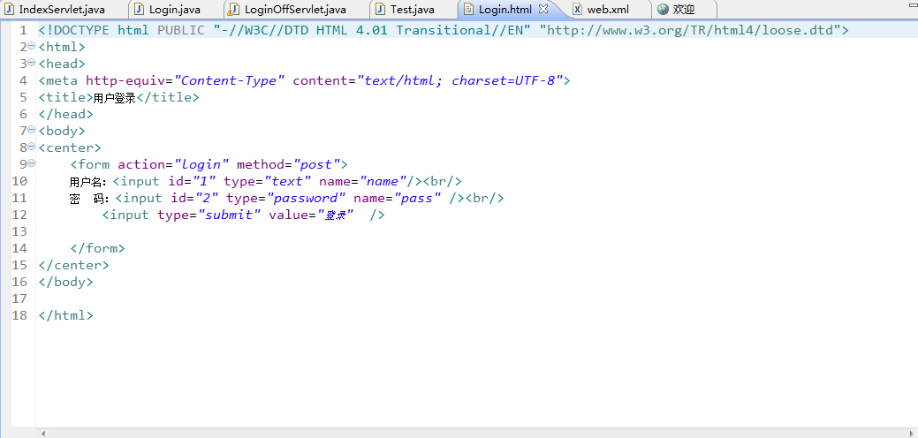918x438 pixels.
Task: Click the 用户名: label text on line 10
Action: tap(88, 182)
